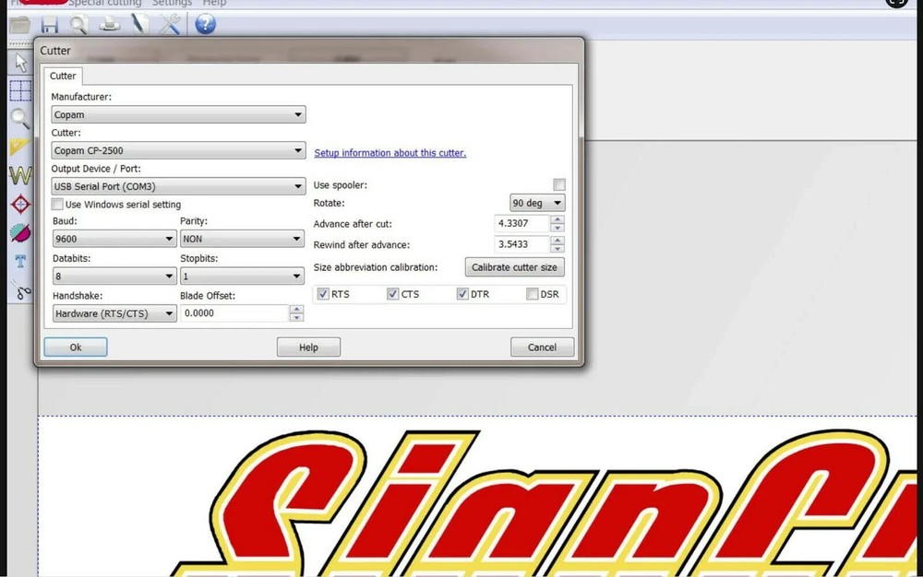The width and height of the screenshot is (923, 577).
Task: Open the Help menu
Action: (214, 3)
